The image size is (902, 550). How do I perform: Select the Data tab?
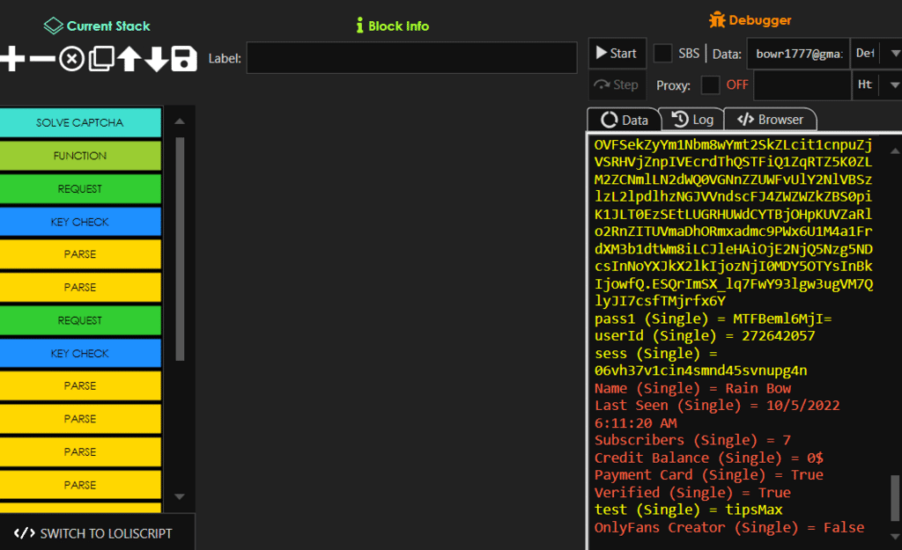click(x=625, y=120)
